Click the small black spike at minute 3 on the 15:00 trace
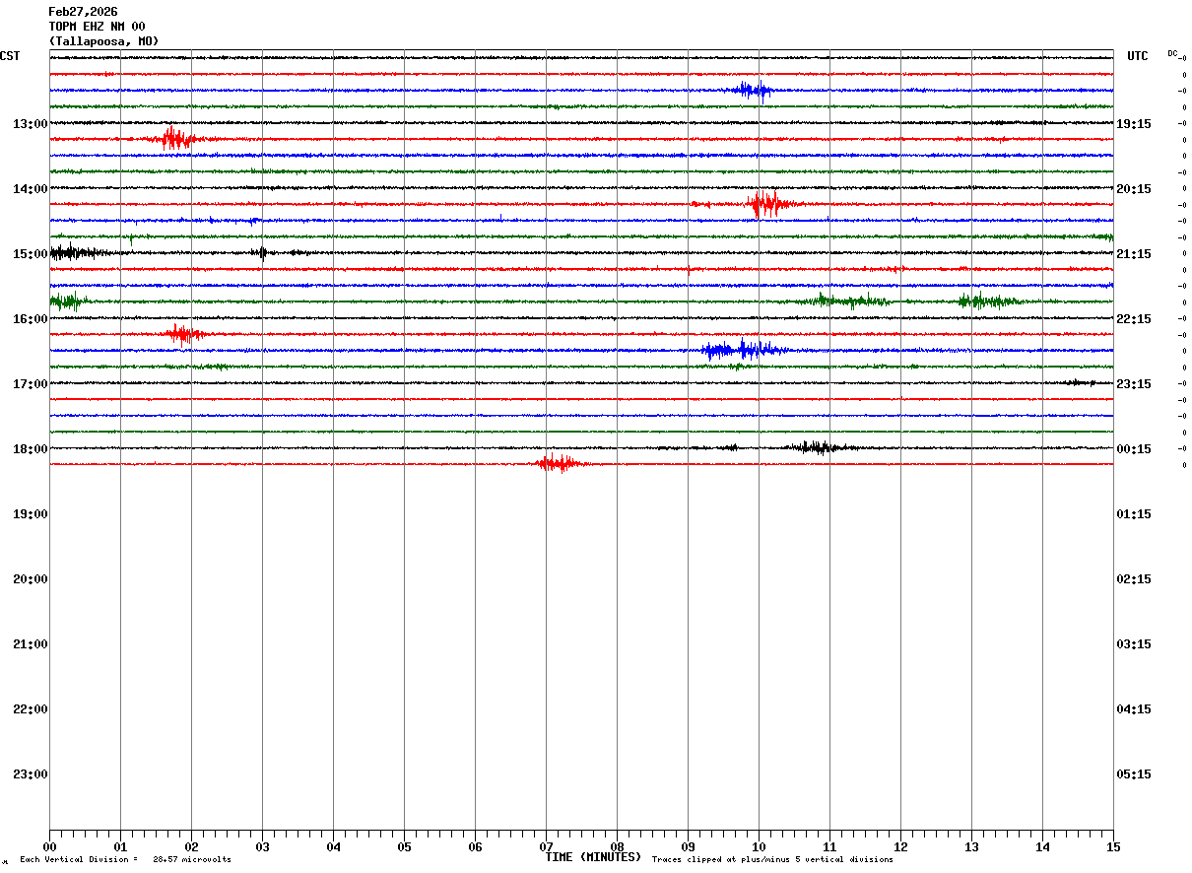 click(260, 252)
